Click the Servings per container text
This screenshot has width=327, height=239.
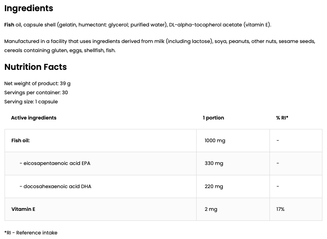[x=36, y=93]
